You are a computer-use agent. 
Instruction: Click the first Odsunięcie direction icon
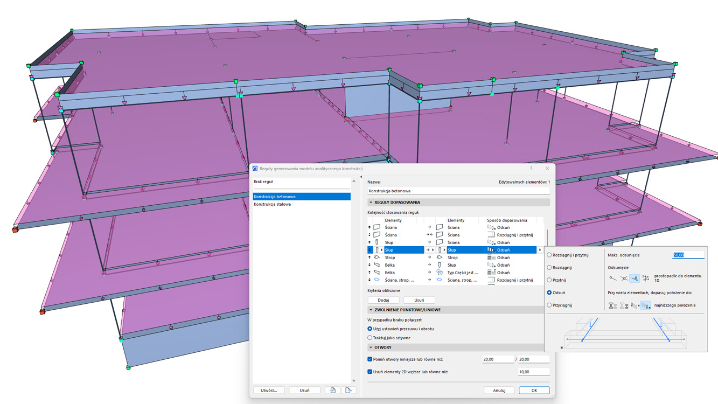click(x=613, y=278)
